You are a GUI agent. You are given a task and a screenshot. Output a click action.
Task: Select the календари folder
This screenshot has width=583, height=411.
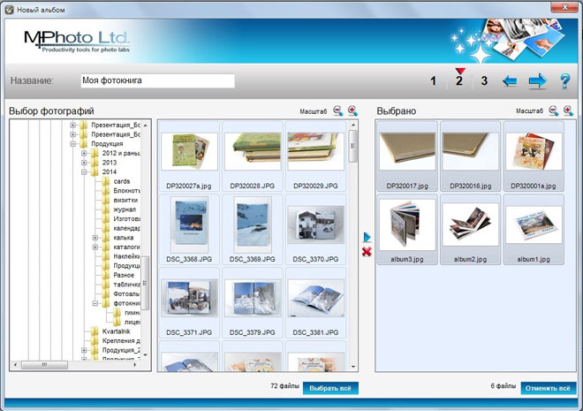[126, 228]
